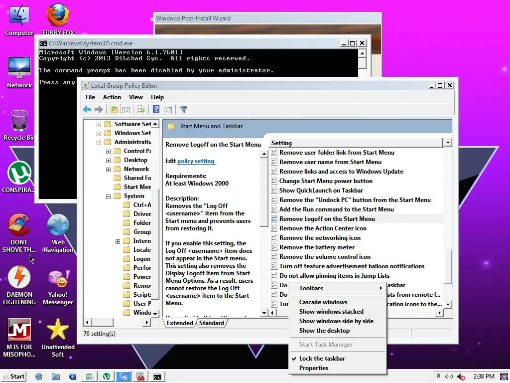
Task: Switch to the Extended tab
Action: [180, 323]
